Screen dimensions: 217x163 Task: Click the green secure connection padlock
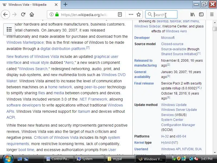click(57, 14)
